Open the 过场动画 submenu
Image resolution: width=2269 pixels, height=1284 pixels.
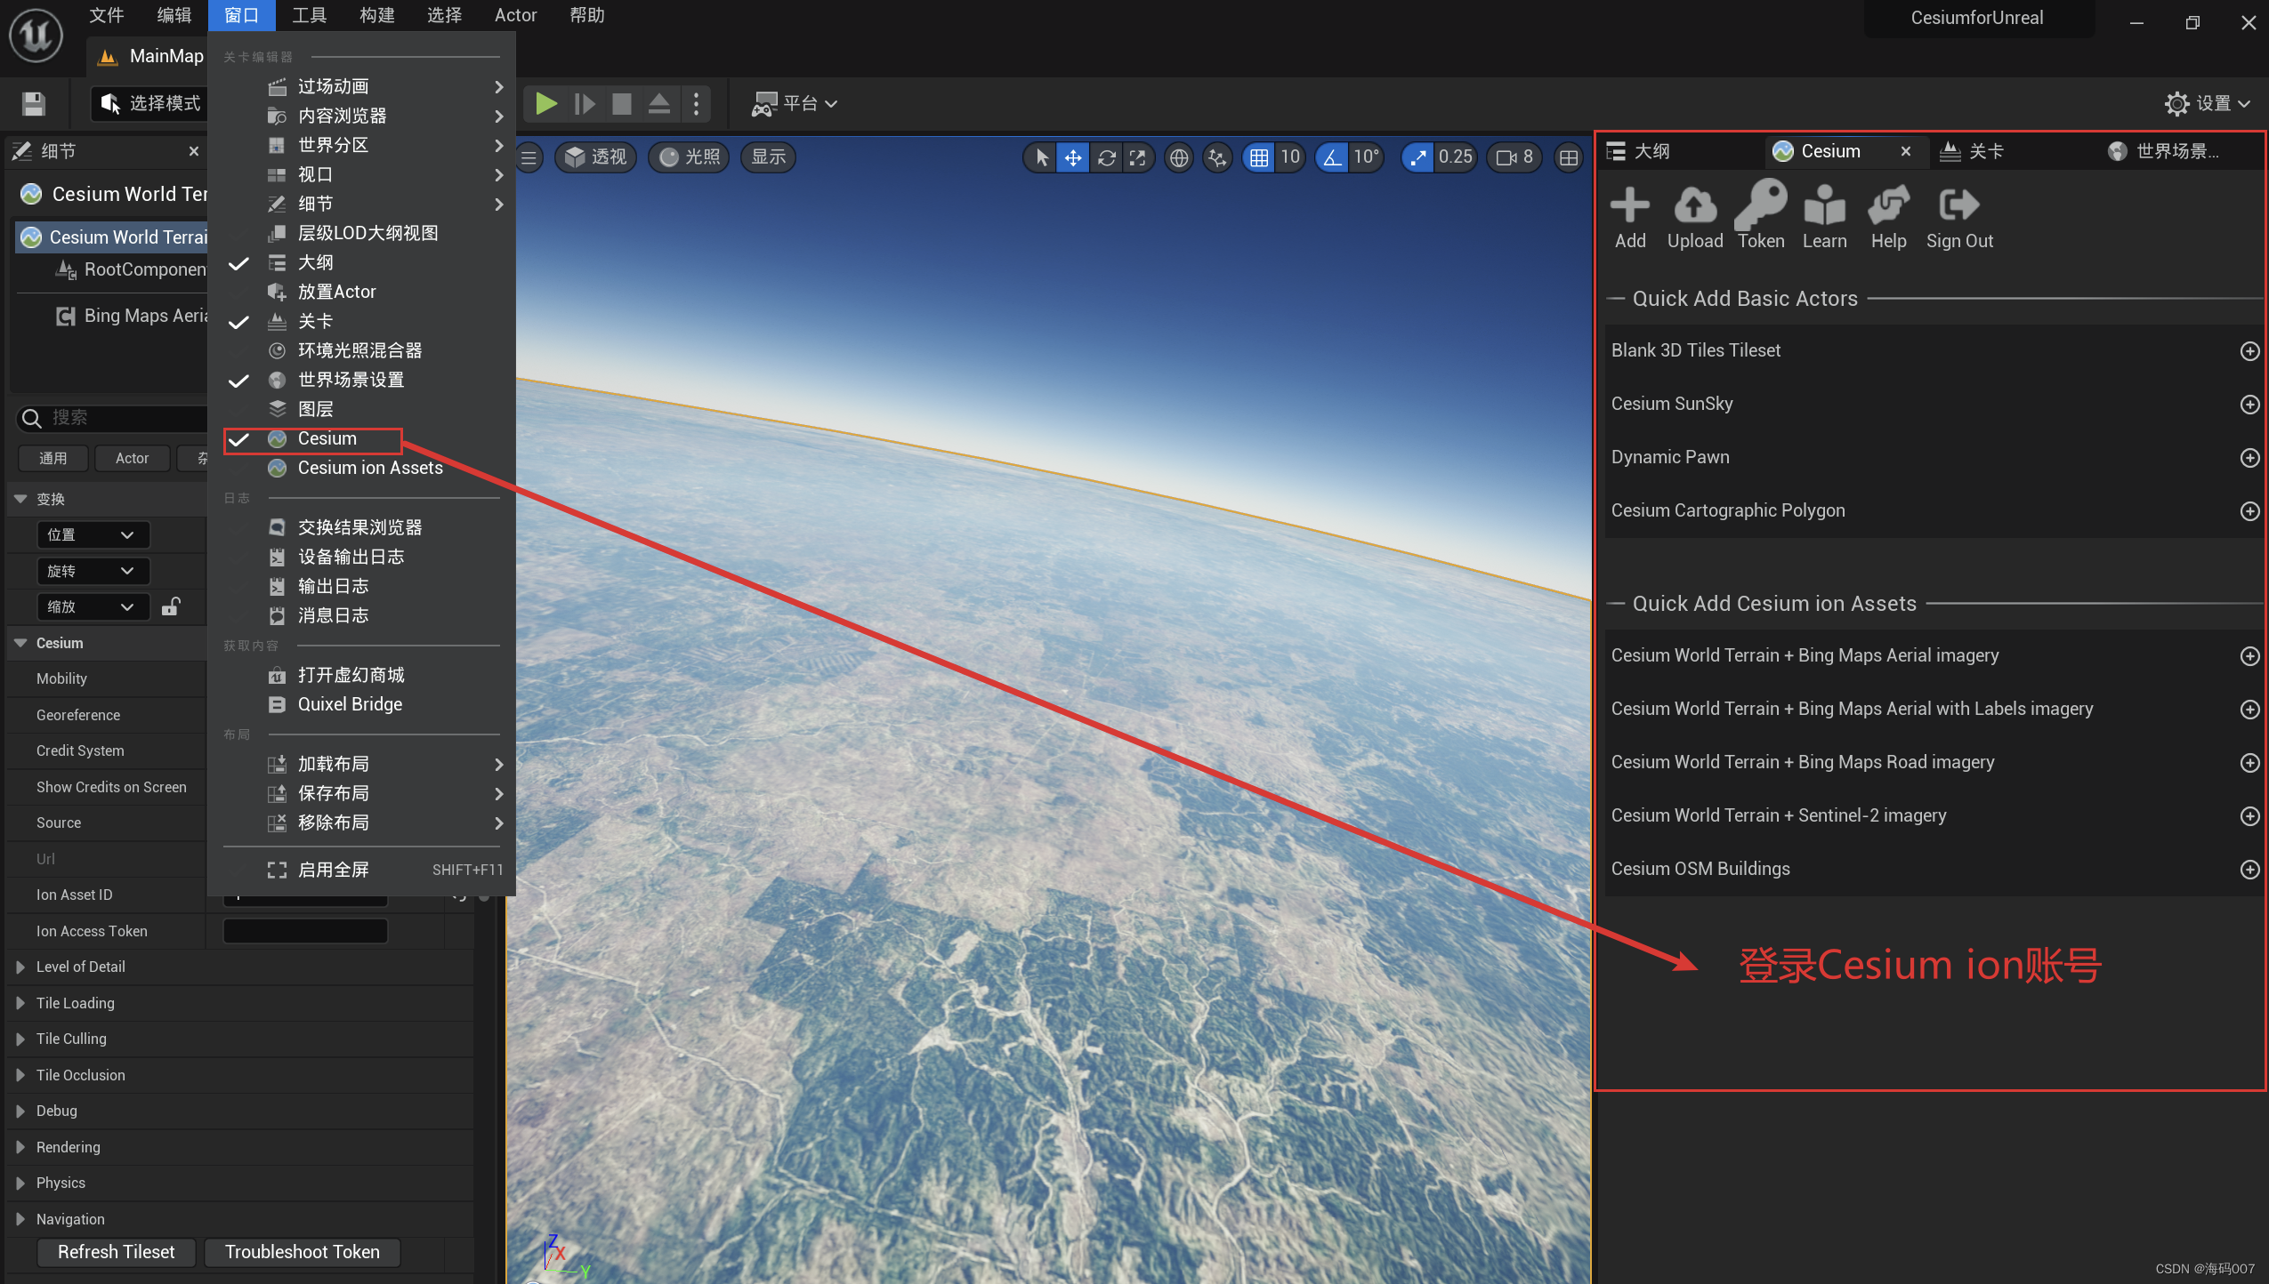pyautogui.click(x=362, y=86)
